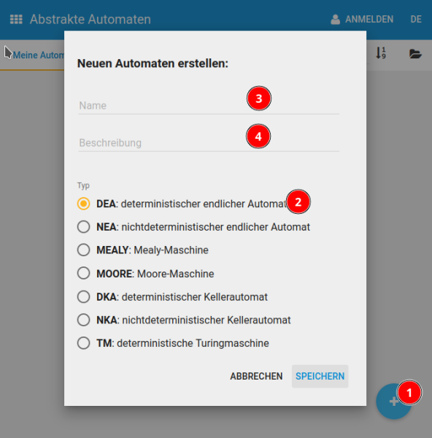This screenshot has height=438, width=432.
Task: Open the apps grid menu icon
Action: click(x=16, y=19)
